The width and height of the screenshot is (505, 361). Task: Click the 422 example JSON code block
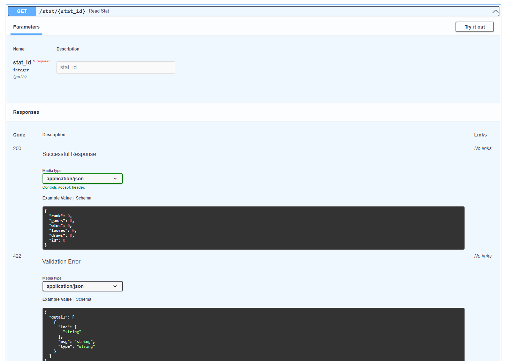(254, 334)
